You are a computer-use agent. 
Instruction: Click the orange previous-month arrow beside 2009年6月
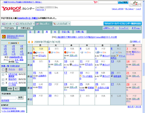29,42
